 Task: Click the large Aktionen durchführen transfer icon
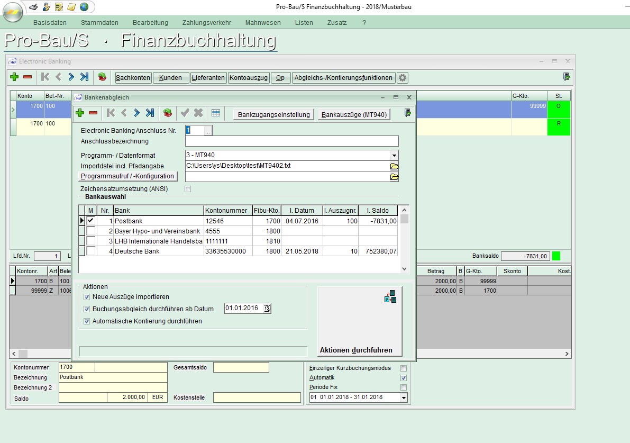390,297
